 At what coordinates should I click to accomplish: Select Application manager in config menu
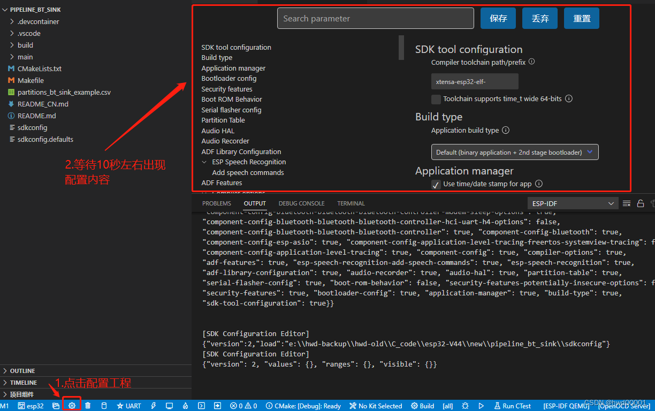tap(233, 68)
